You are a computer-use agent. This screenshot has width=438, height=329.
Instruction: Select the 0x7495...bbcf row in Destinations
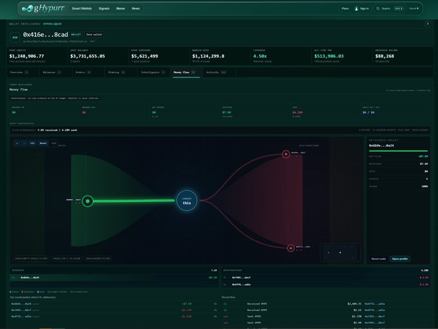(x=326, y=277)
